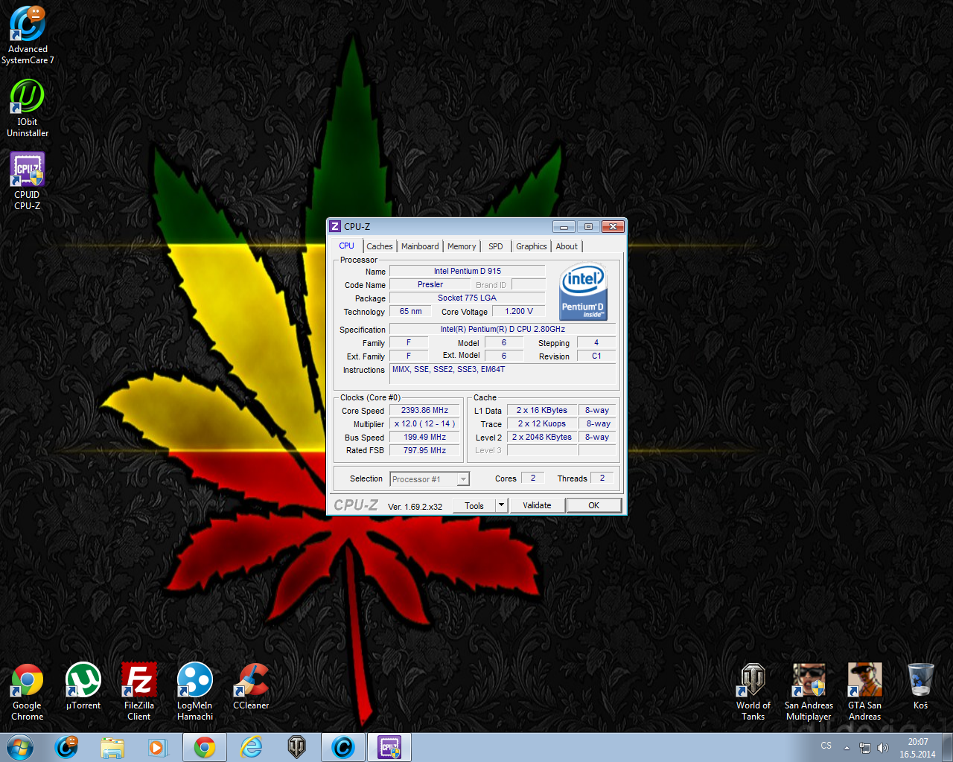Select the CPU tab
The height and width of the screenshot is (762, 953).
(347, 246)
